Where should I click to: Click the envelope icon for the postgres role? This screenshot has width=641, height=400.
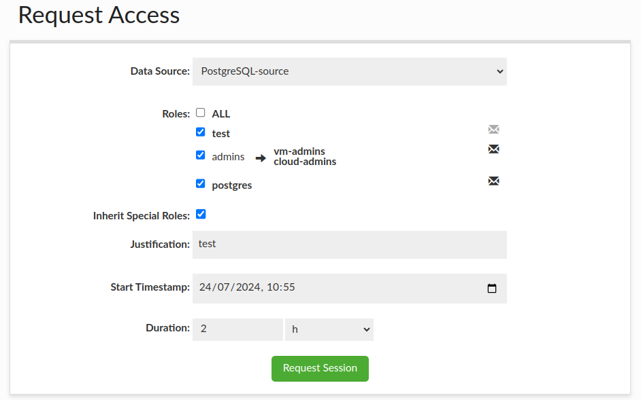click(x=494, y=181)
